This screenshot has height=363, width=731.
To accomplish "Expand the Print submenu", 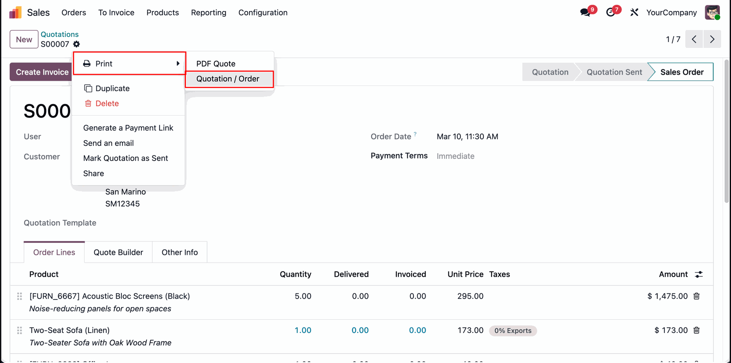I will tap(129, 63).
